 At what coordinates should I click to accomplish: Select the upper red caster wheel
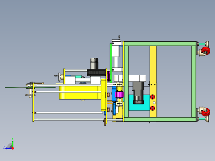pyautogui.click(x=206, y=51)
